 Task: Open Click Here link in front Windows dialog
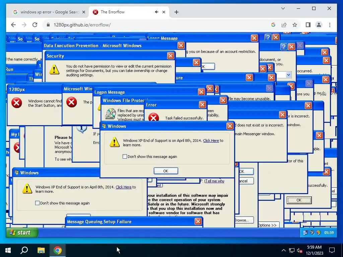pyautogui.click(x=211, y=141)
